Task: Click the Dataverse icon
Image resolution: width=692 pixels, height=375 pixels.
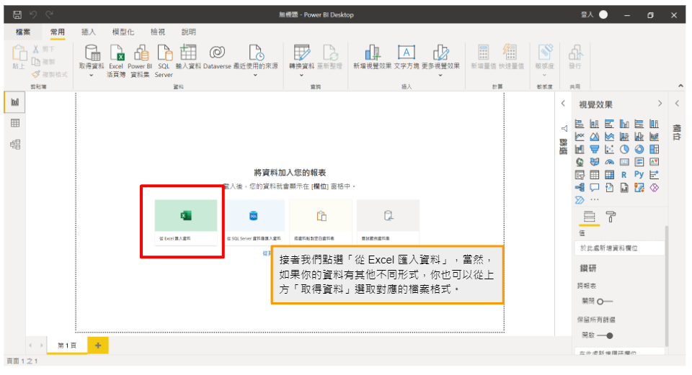Action: 217,53
